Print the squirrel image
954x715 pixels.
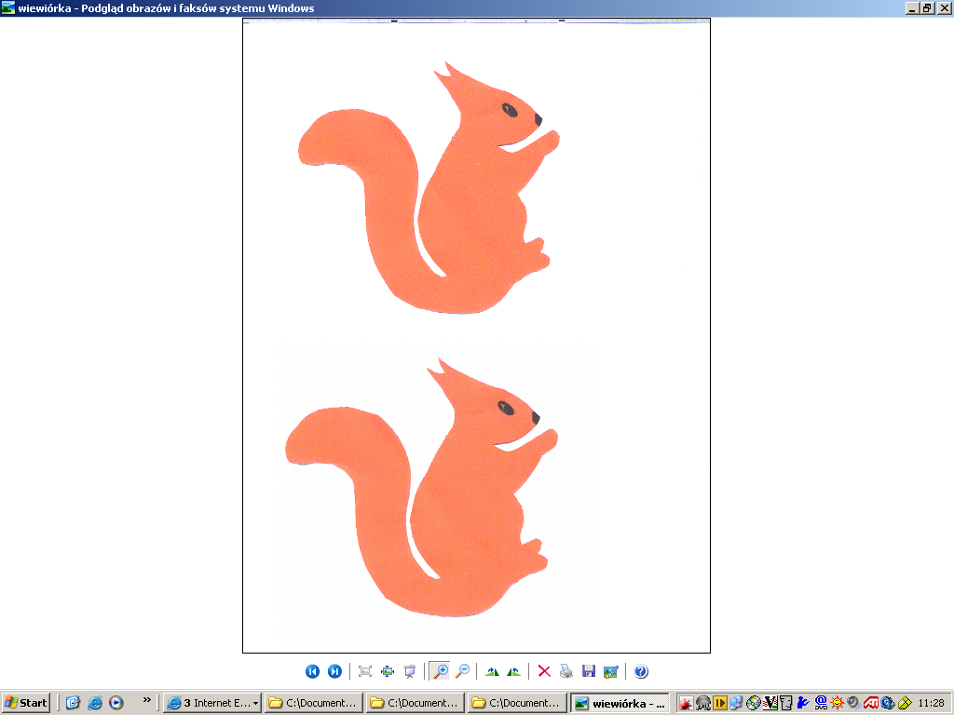pyautogui.click(x=566, y=671)
